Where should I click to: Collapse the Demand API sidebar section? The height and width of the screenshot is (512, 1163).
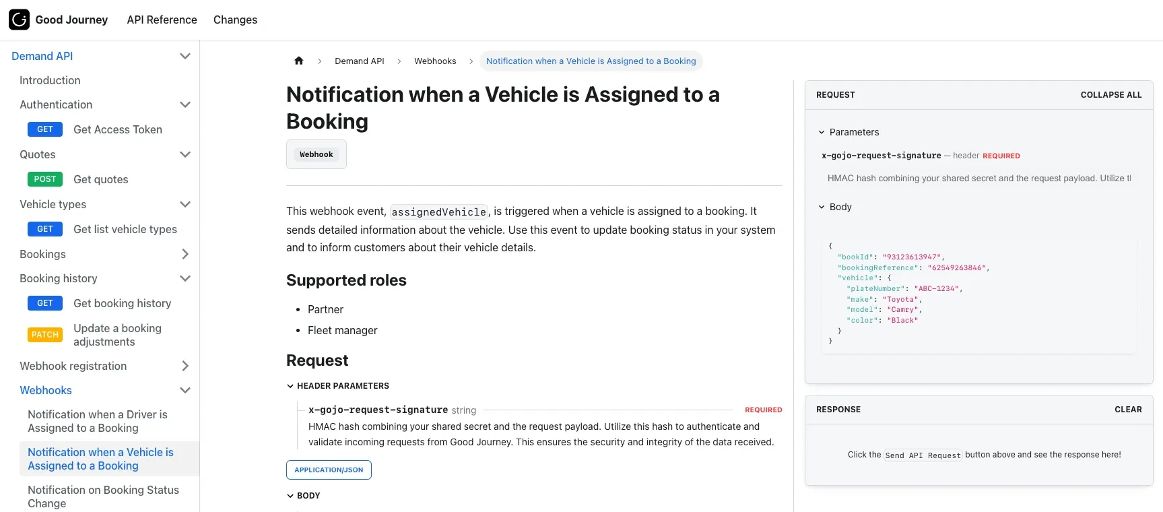coord(185,56)
